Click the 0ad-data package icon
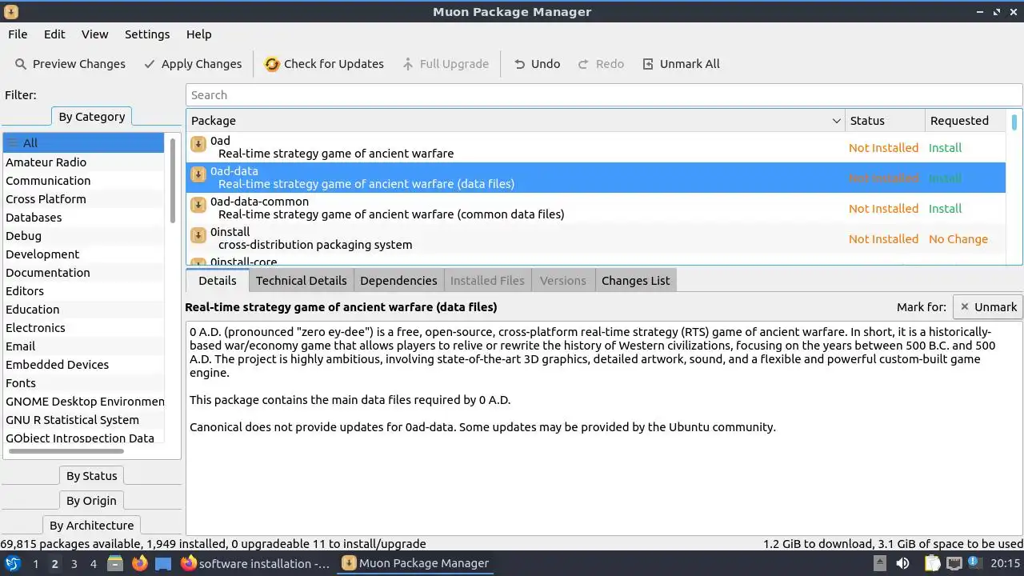The image size is (1024, 576). tap(198, 174)
